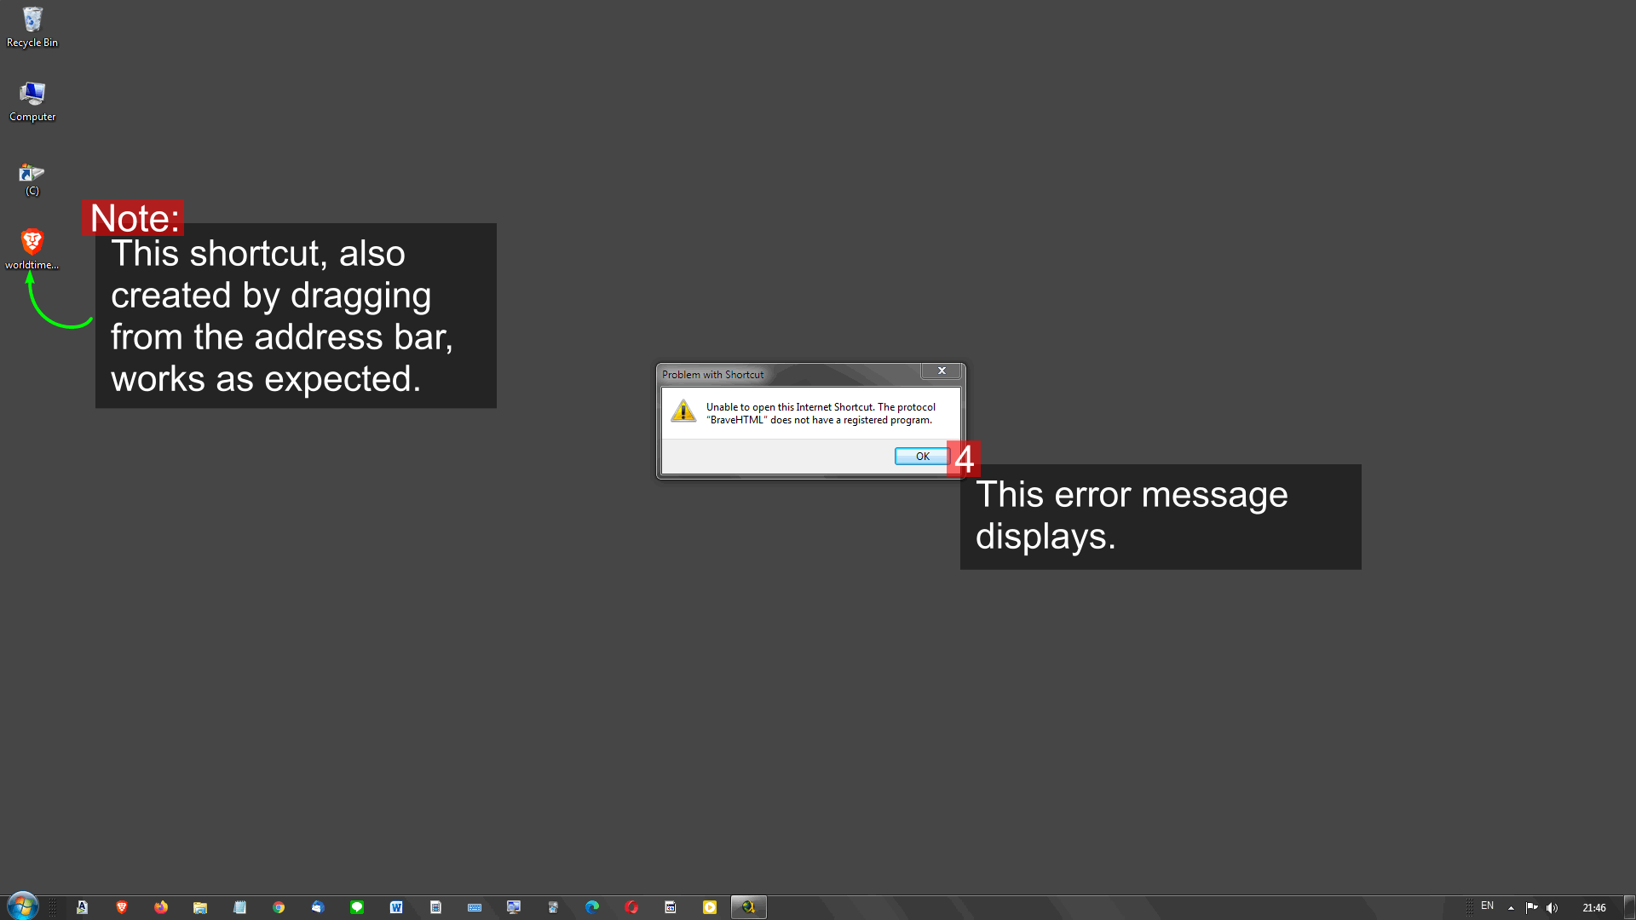Open LINE messenger from the taskbar

pos(357,907)
